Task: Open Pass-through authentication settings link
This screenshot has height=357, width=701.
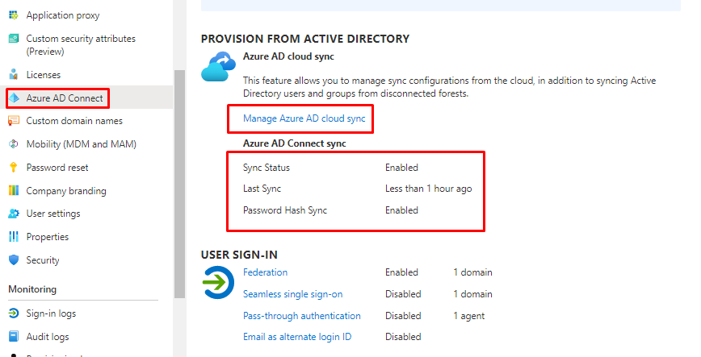Action: tap(301, 316)
